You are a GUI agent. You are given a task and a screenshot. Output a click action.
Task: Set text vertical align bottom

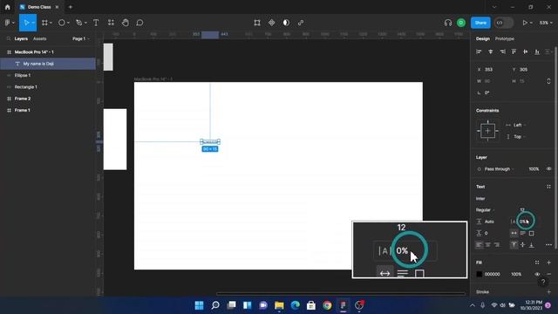[531, 245]
